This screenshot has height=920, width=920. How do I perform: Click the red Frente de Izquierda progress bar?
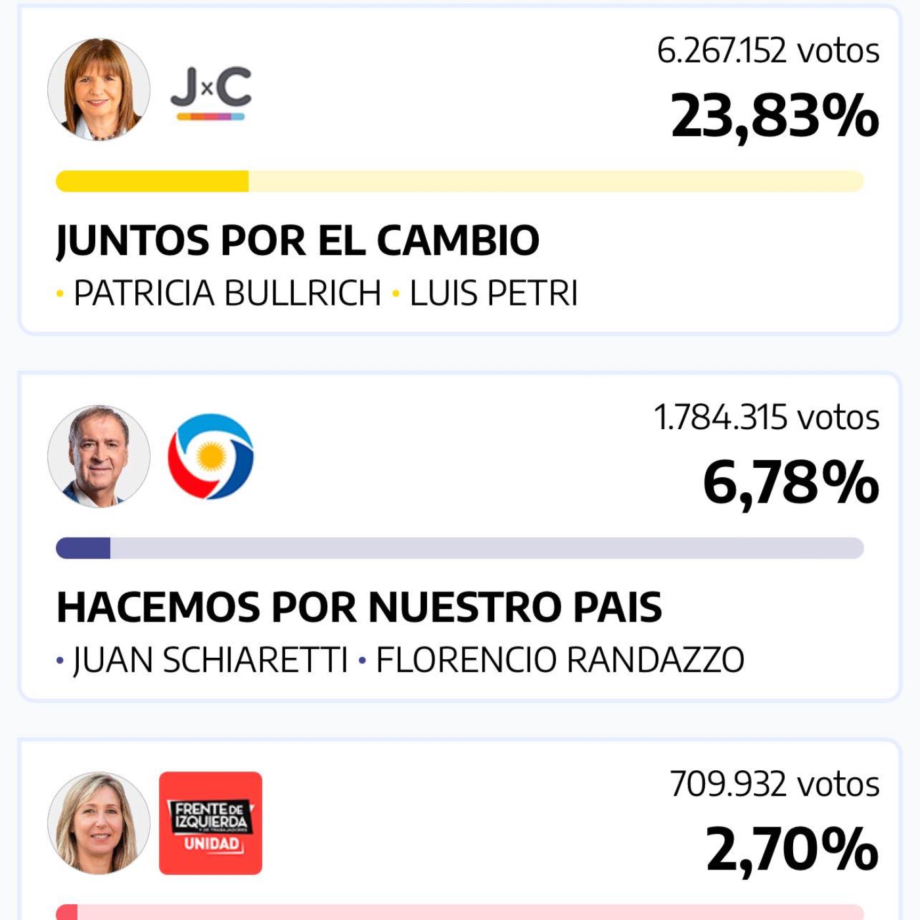460,912
